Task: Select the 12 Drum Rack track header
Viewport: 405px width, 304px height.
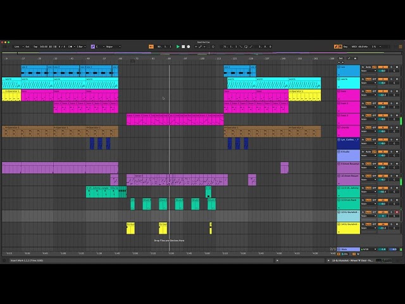Action: pyautogui.click(x=349, y=204)
